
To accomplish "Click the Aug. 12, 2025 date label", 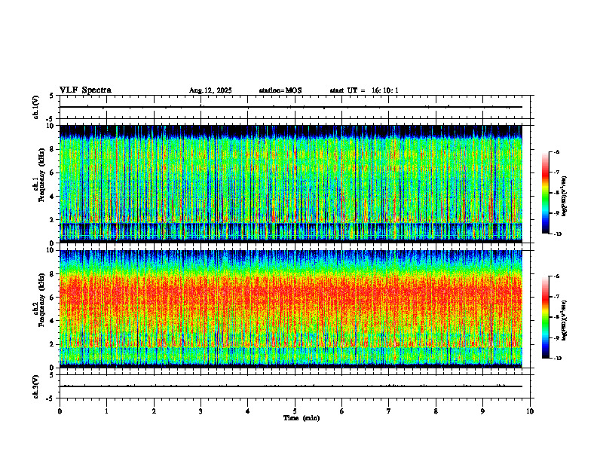I will click(x=210, y=90).
